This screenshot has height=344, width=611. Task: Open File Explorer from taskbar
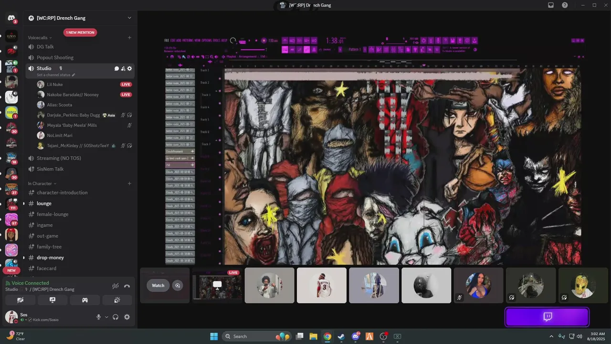coord(313,336)
